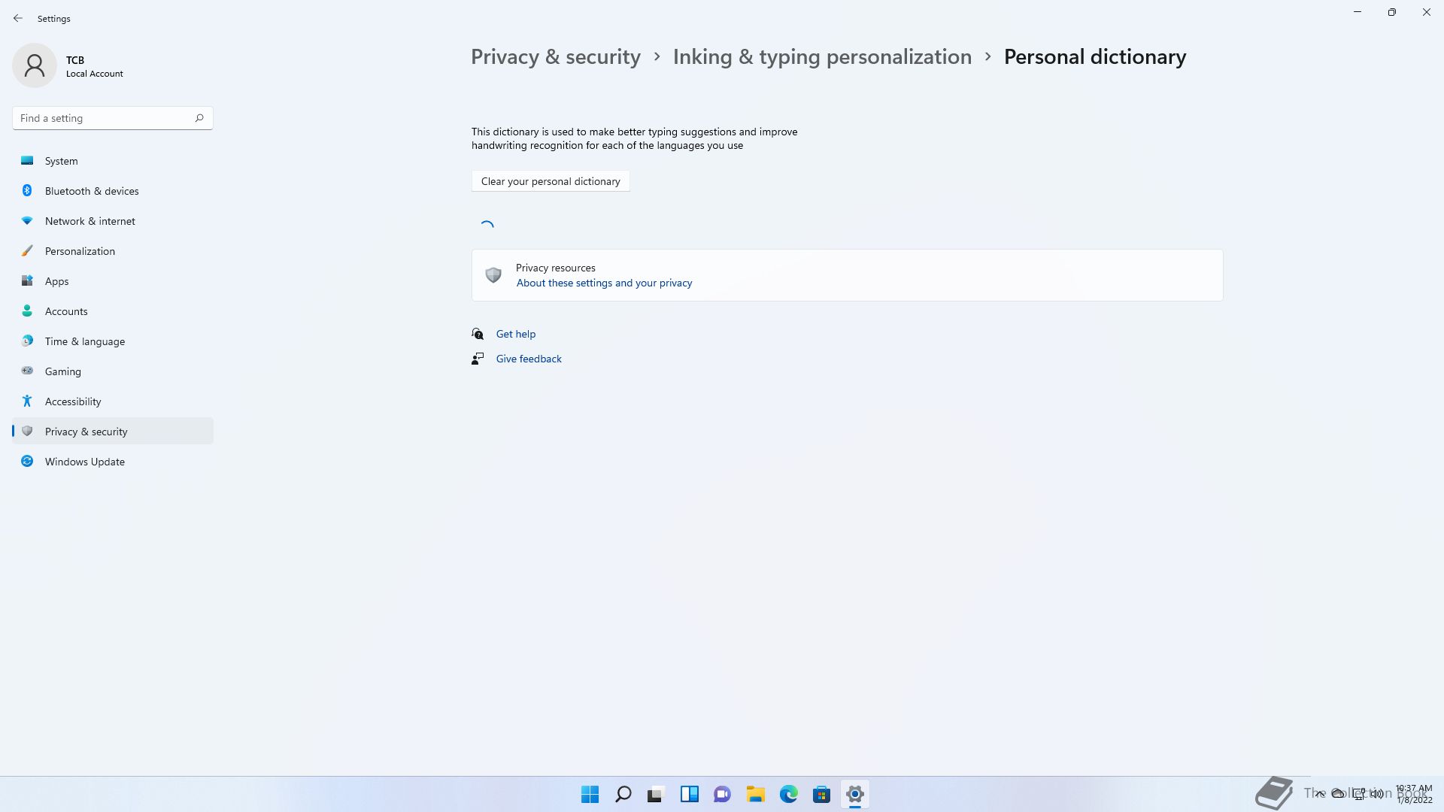Go to Time & language settings
The height and width of the screenshot is (812, 1444).
tap(84, 341)
